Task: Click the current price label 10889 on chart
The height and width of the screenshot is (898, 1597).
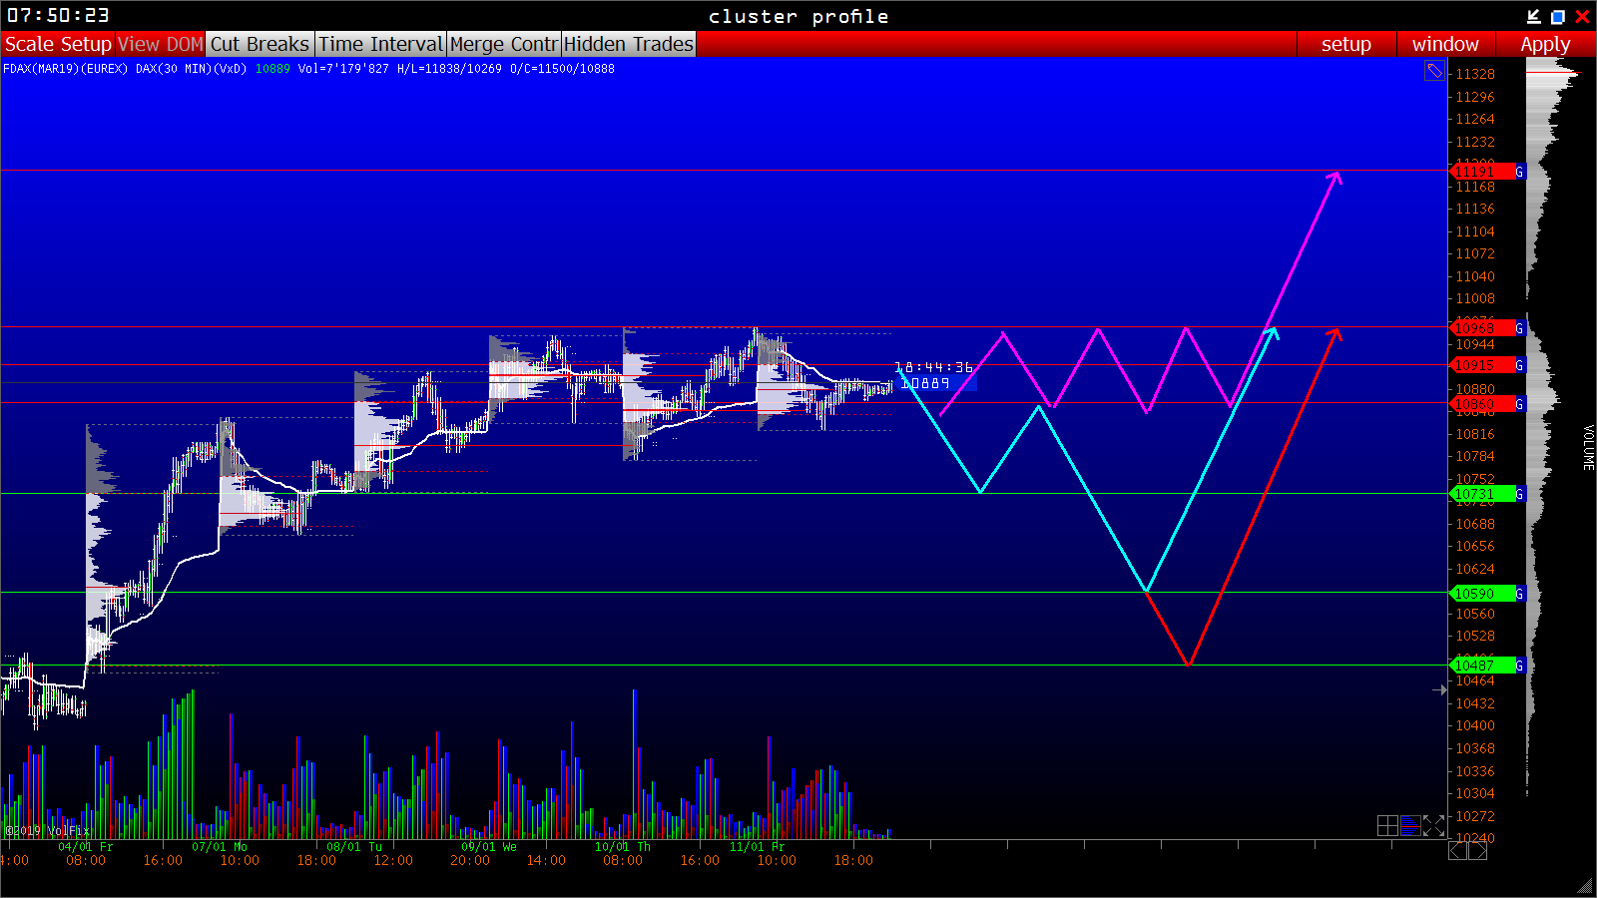Action: [x=925, y=383]
